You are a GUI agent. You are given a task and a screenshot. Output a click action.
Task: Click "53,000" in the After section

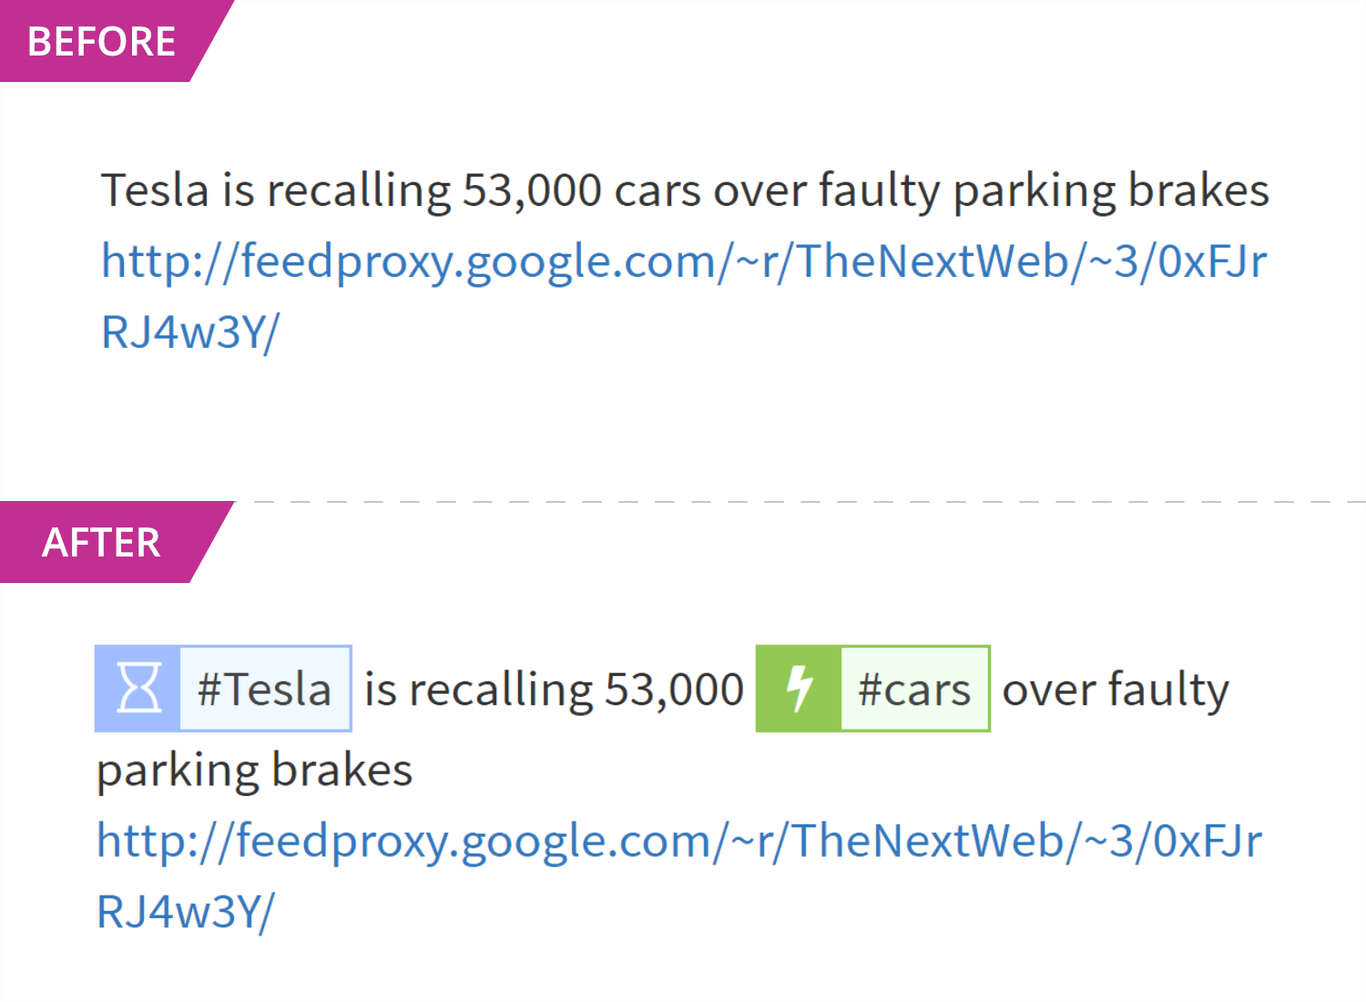tap(675, 690)
